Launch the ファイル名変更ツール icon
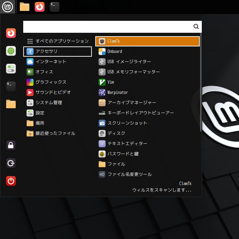Viewport: 239px width, 239px height. pyautogui.click(x=102, y=174)
